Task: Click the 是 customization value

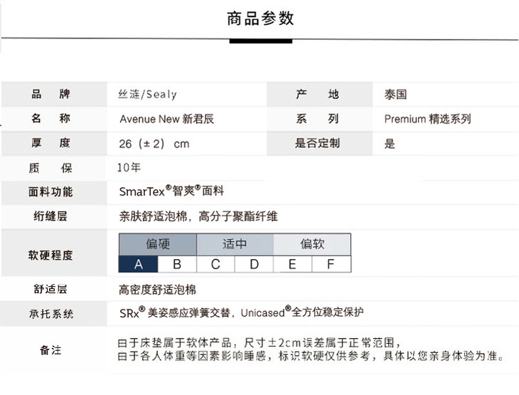Action: click(x=390, y=144)
